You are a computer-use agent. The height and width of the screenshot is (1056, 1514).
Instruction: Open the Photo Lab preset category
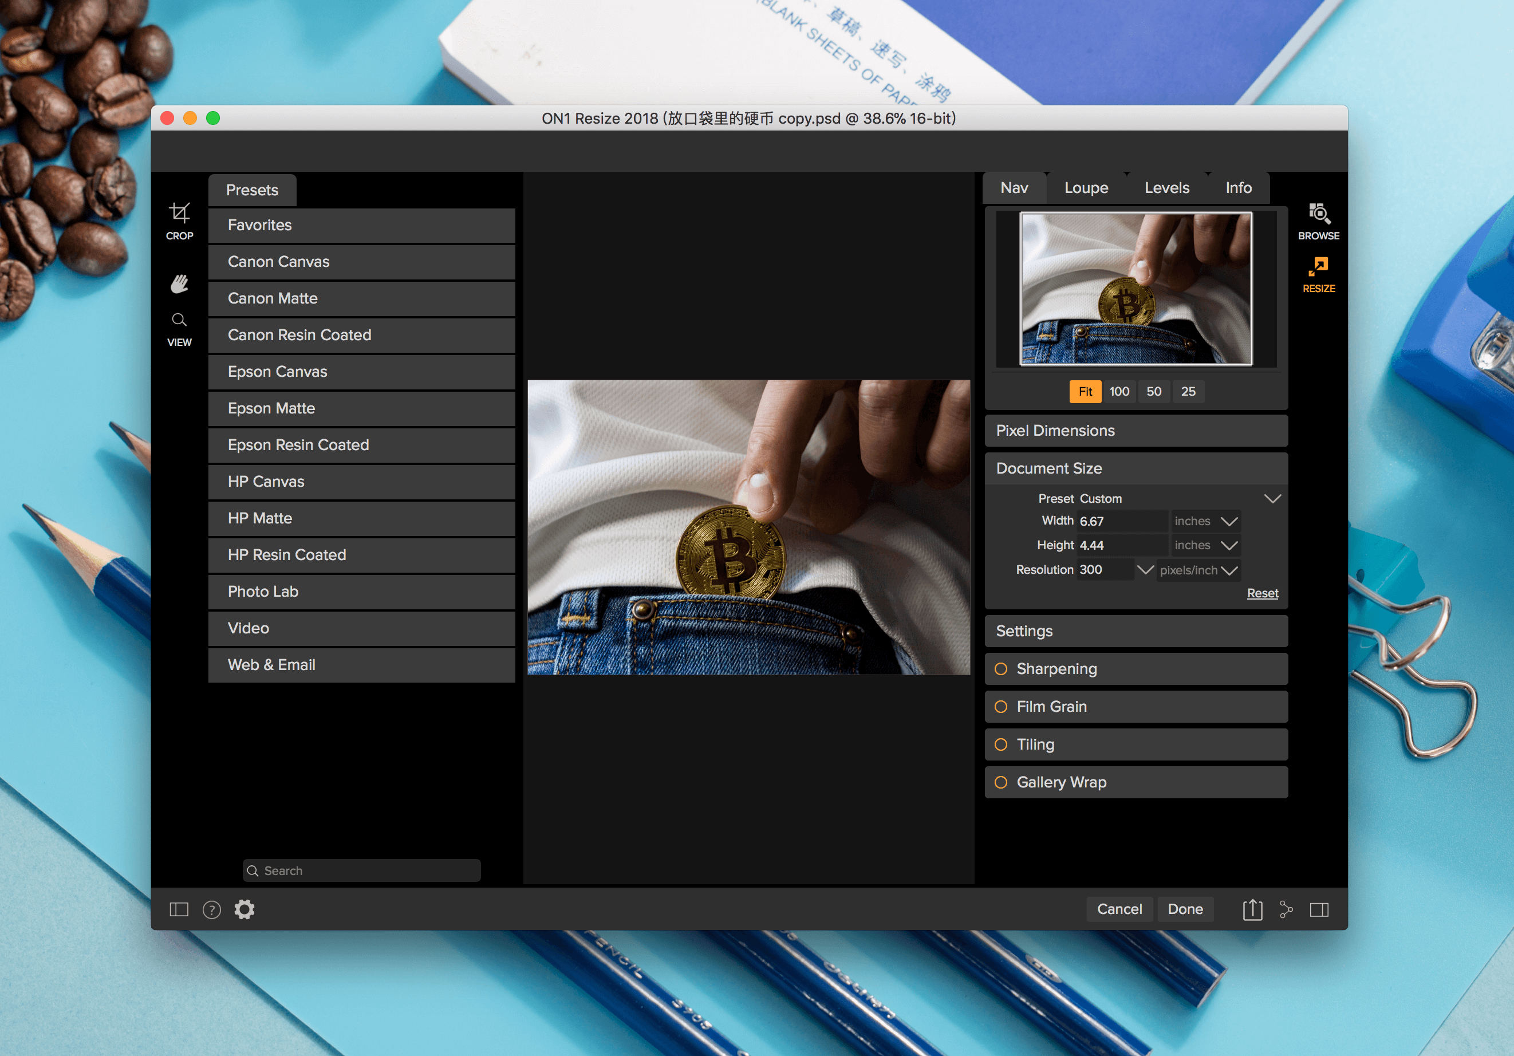coord(361,592)
